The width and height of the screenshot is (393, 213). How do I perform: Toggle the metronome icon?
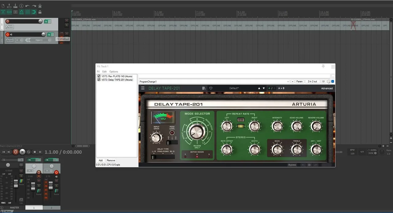tap(40, 6)
